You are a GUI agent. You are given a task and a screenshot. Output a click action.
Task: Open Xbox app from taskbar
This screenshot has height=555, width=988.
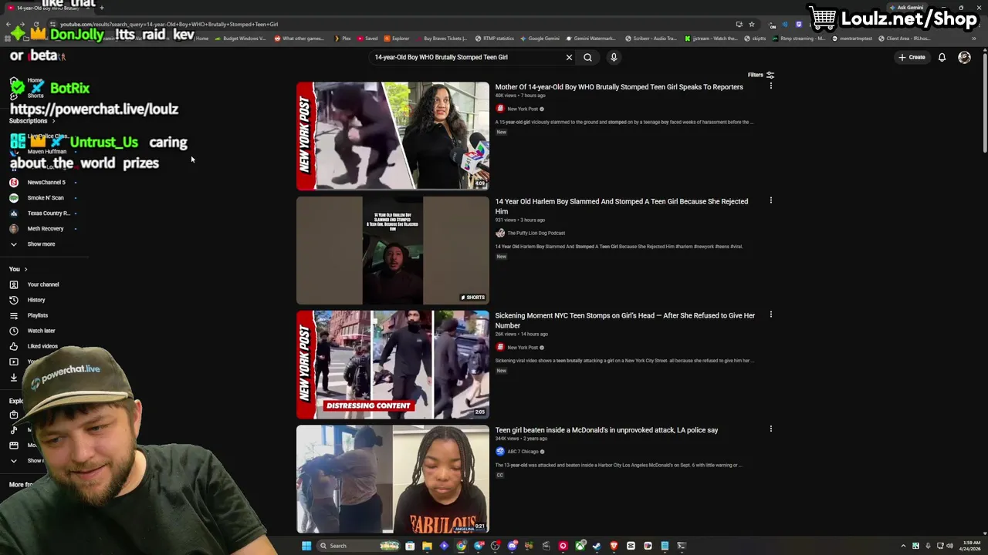click(580, 546)
